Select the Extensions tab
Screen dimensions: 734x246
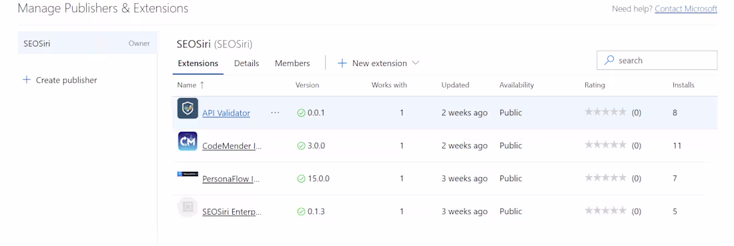198,63
